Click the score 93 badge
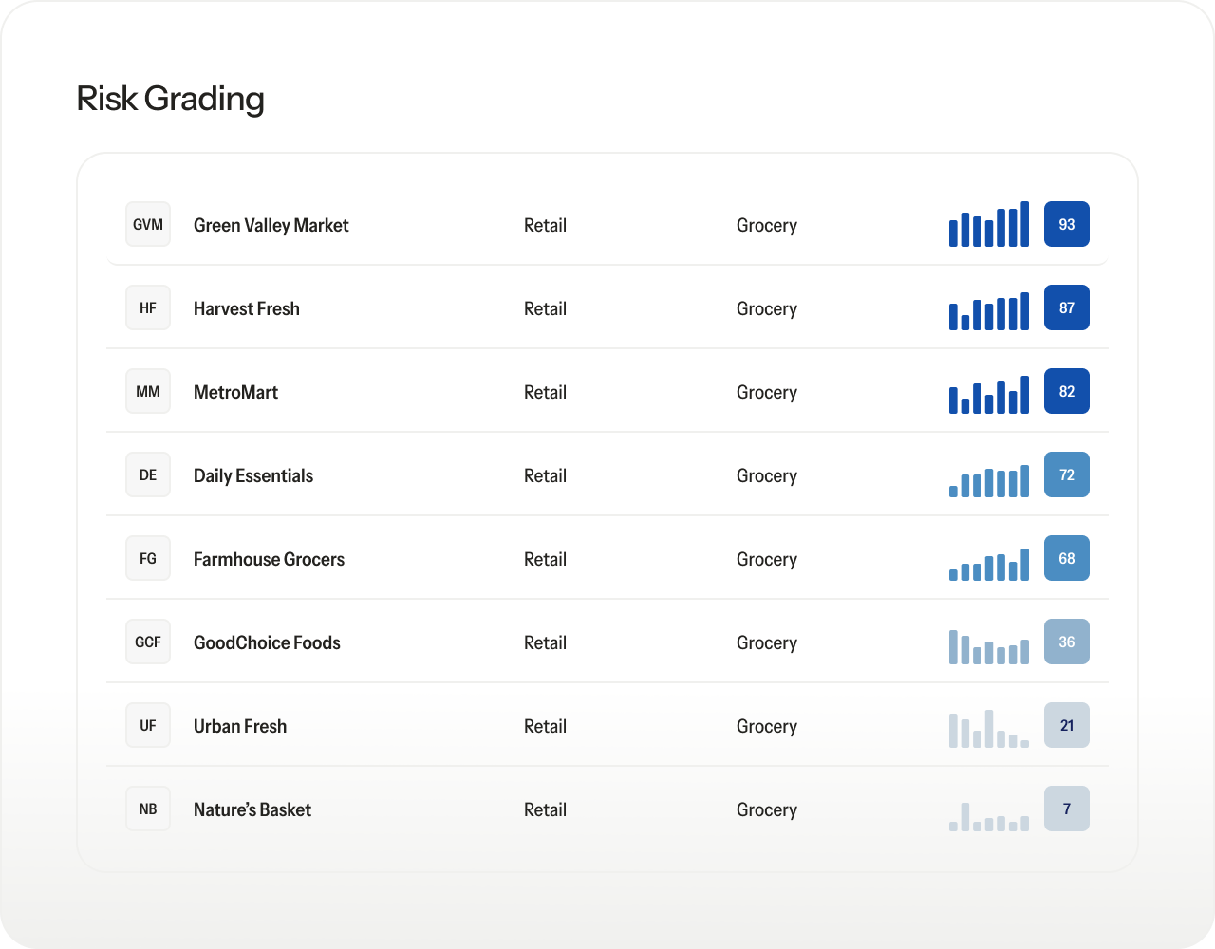The width and height of the screenshot is (1215, 949). (x=1066, y=225)
